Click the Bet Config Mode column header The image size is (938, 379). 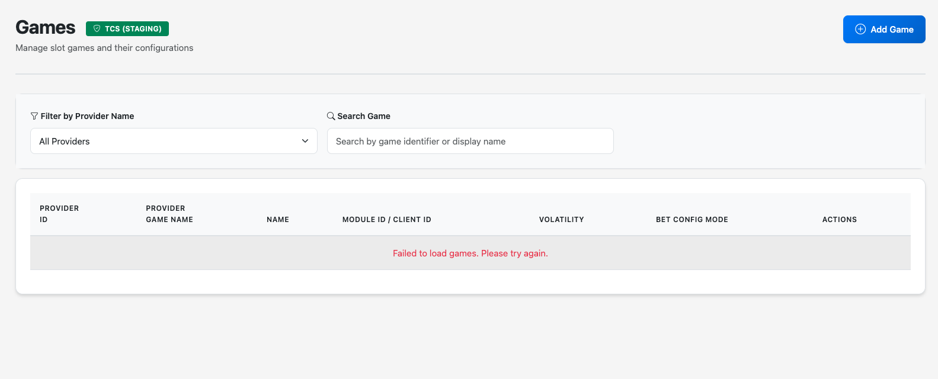tap(692, 220)
